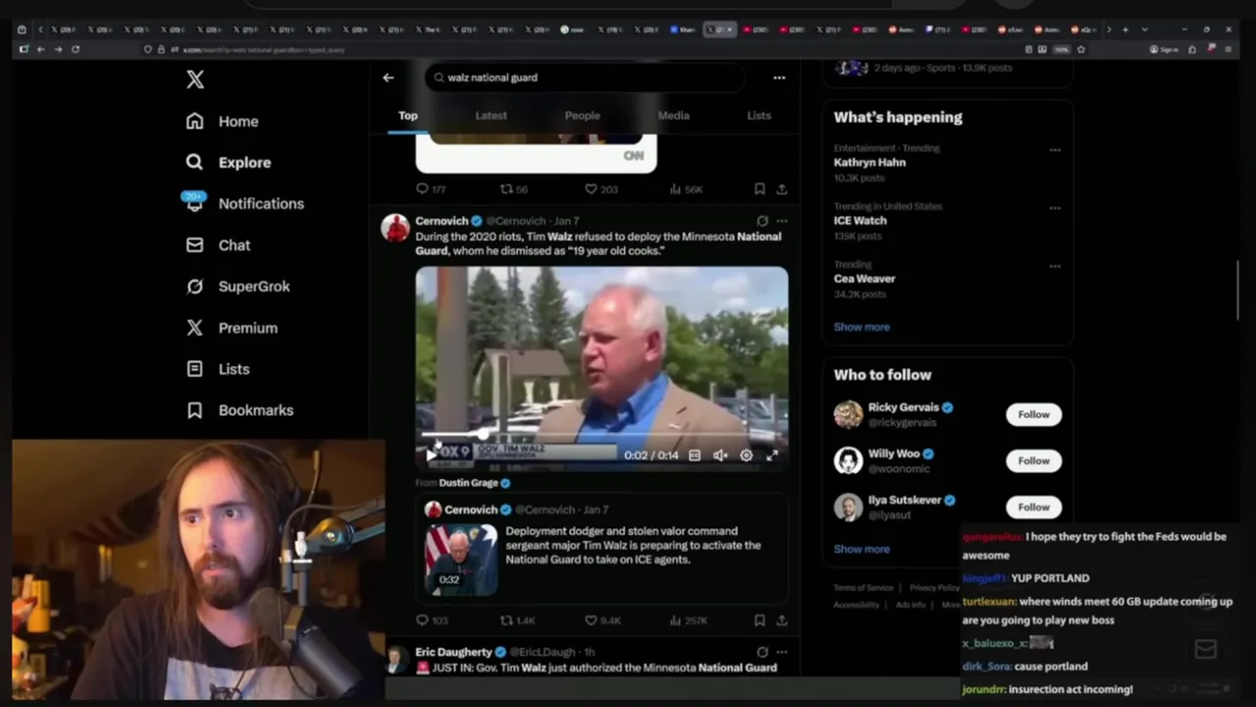The width and height of the screenshot is (1256, 707).
Task: Show more under What's happening
Action: (x=862, y=327)
